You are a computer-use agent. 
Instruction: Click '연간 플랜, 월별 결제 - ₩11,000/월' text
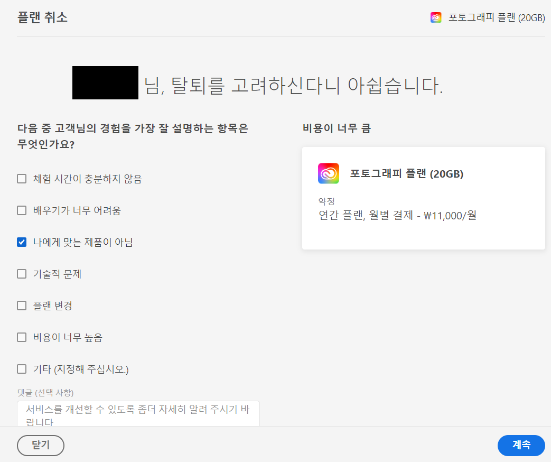point(397,215)
